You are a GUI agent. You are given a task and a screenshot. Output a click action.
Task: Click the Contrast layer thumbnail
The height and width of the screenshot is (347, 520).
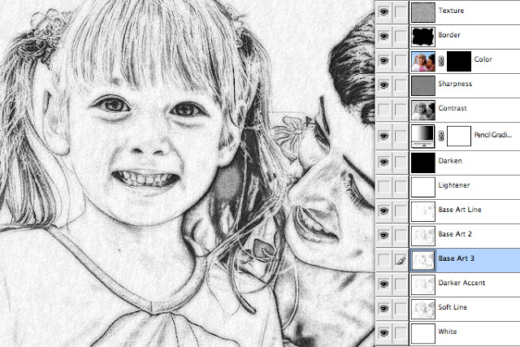[423, 111]
